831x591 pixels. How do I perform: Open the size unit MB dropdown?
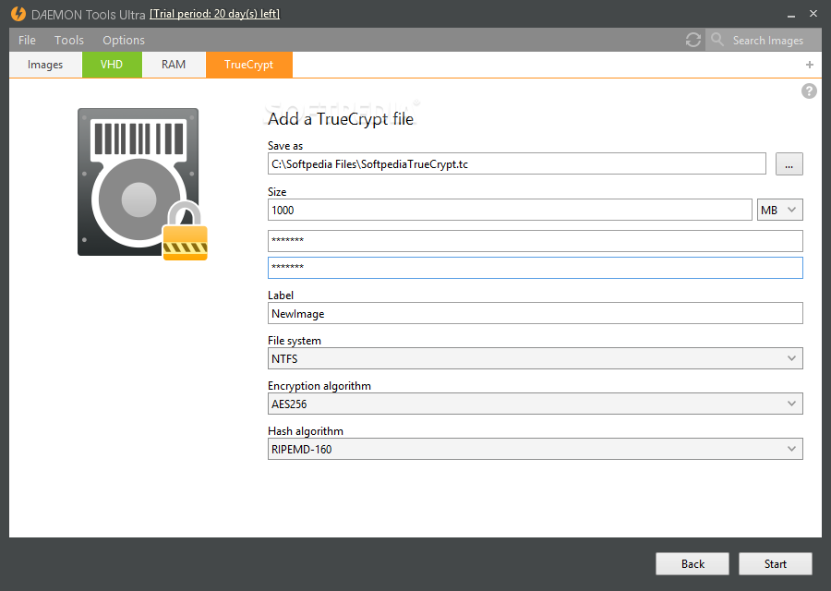[779, 210]
